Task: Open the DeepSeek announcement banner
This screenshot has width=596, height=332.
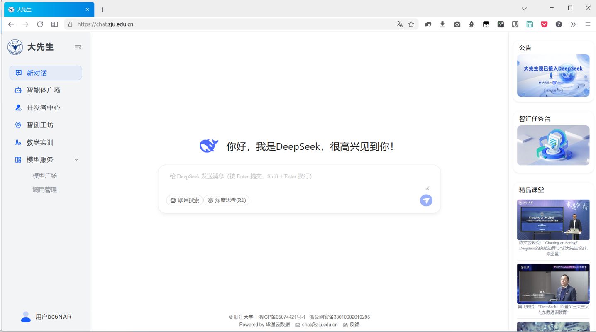Action: [553, 76]
